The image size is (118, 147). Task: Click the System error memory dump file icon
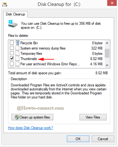(17, 48)
